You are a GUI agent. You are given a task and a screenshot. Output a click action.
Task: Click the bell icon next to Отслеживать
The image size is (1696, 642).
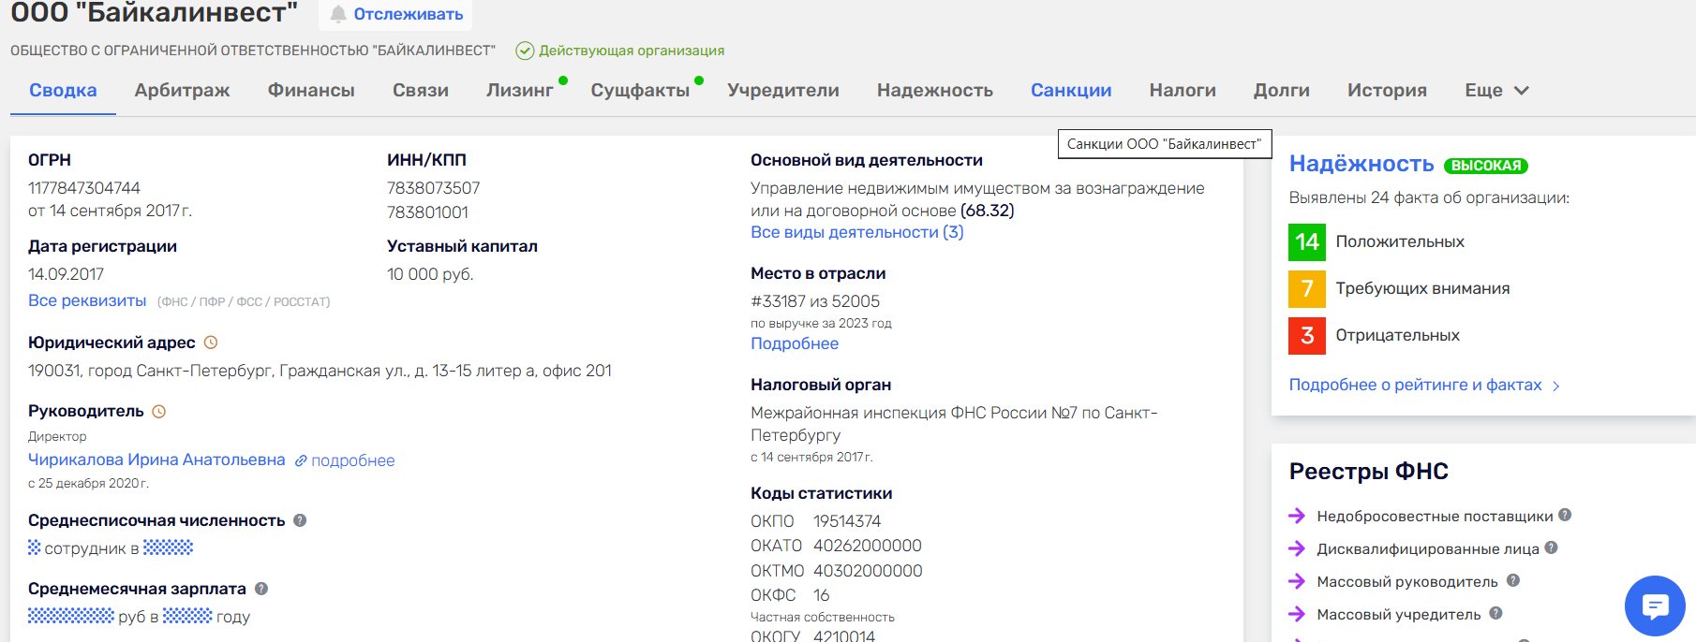click(338, 14)
